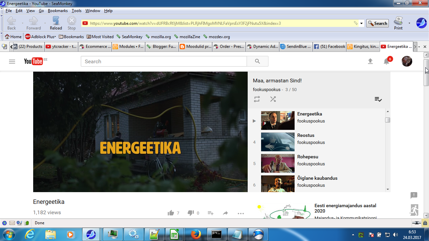Click the security padlock in status bar

tap(425, 223)
